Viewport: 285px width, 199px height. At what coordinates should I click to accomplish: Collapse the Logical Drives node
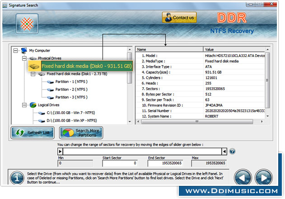24,105
